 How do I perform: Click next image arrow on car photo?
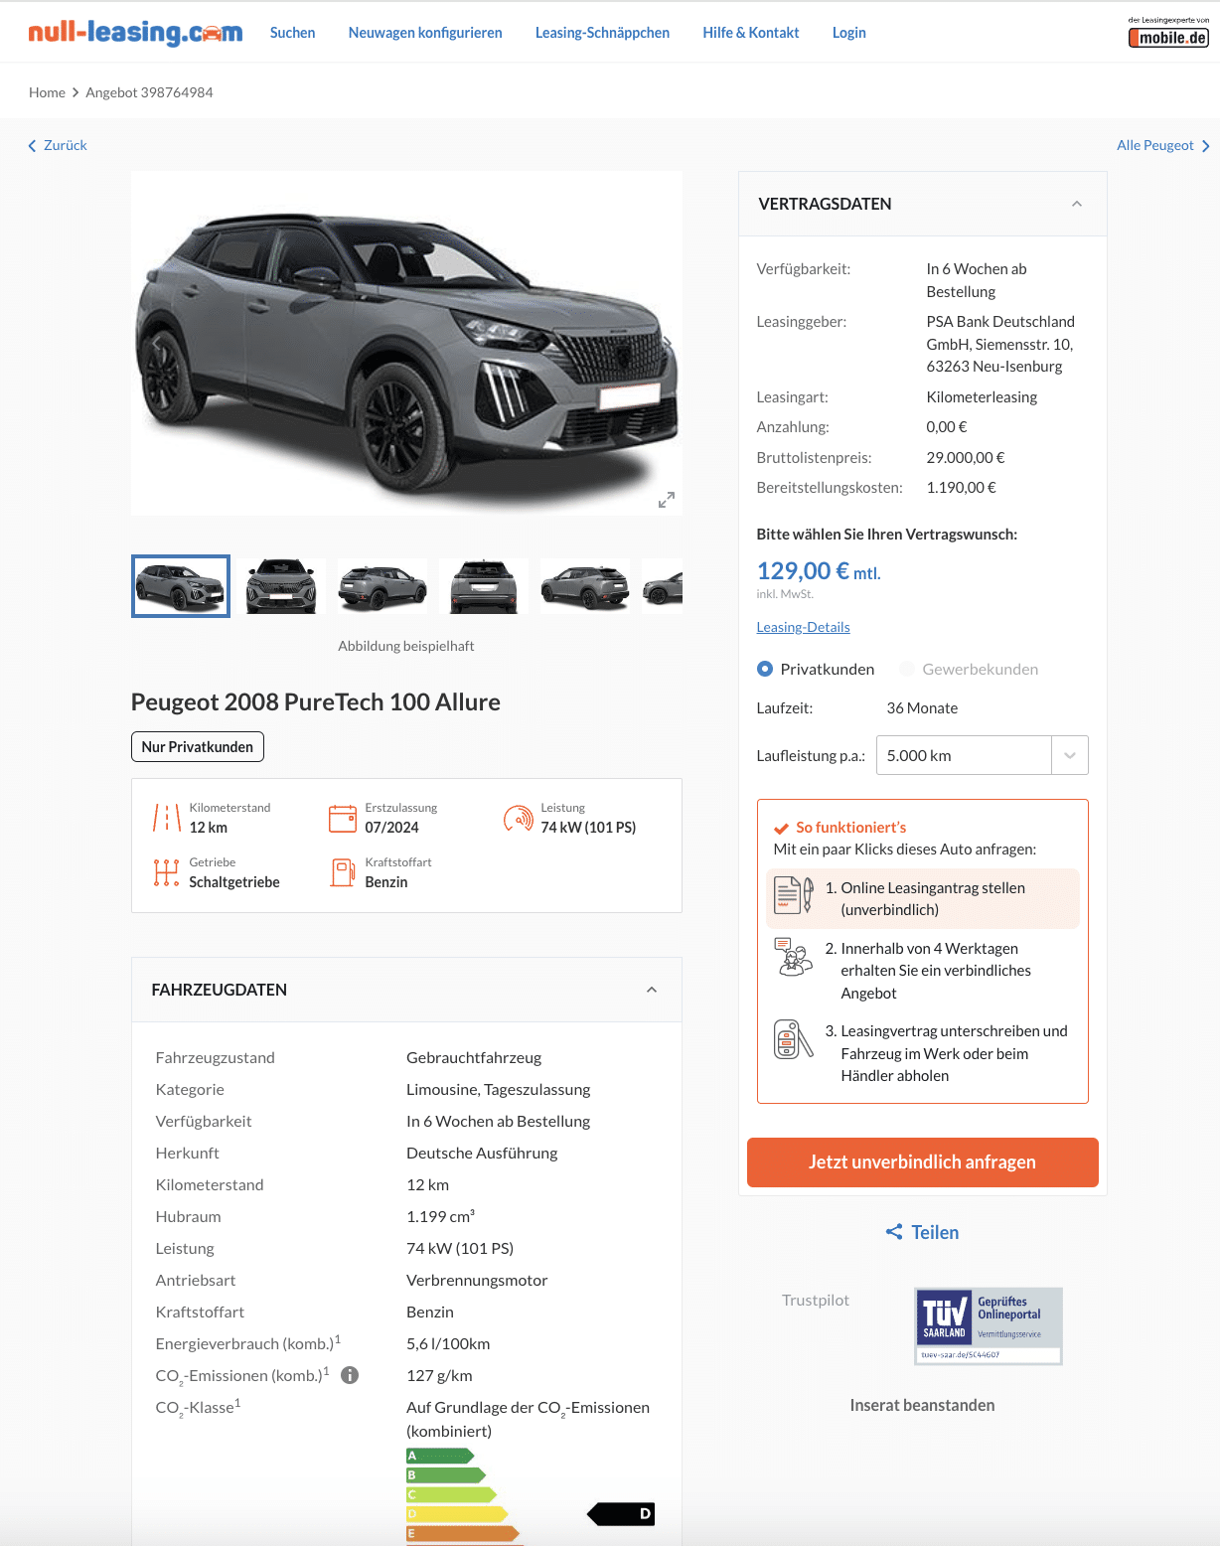pyautogui.click(x=668, y=344)
